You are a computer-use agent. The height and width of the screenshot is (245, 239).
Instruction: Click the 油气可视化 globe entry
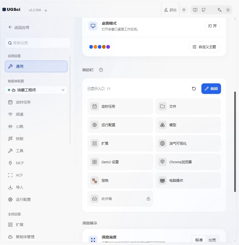pos(188,143)
